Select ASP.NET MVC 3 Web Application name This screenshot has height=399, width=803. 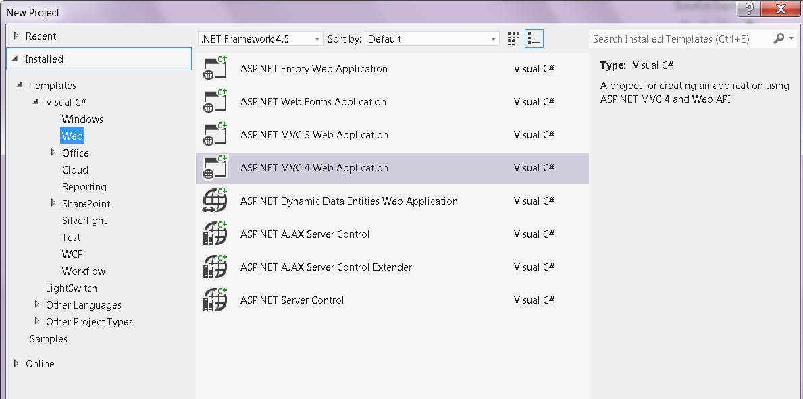tap(314, 135)
